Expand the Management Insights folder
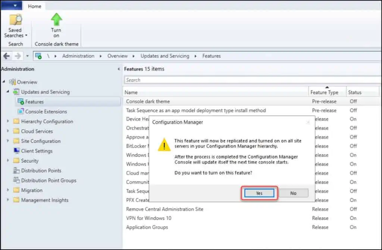The height and width of the screenshot is (250, 382). point(8,200)
